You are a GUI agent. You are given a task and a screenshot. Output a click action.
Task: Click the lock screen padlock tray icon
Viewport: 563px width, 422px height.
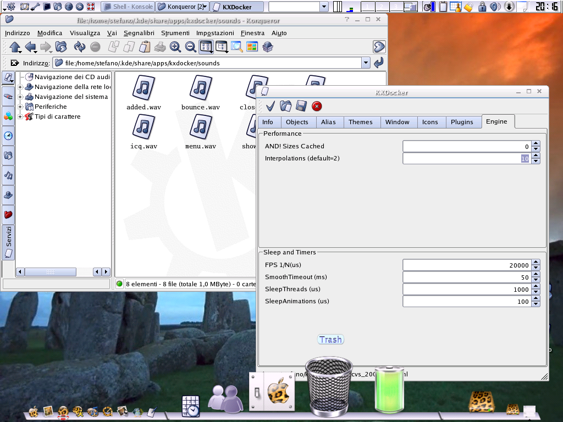click(482, 7)
